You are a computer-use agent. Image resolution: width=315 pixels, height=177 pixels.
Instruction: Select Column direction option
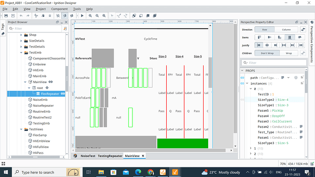pos(286,30)
